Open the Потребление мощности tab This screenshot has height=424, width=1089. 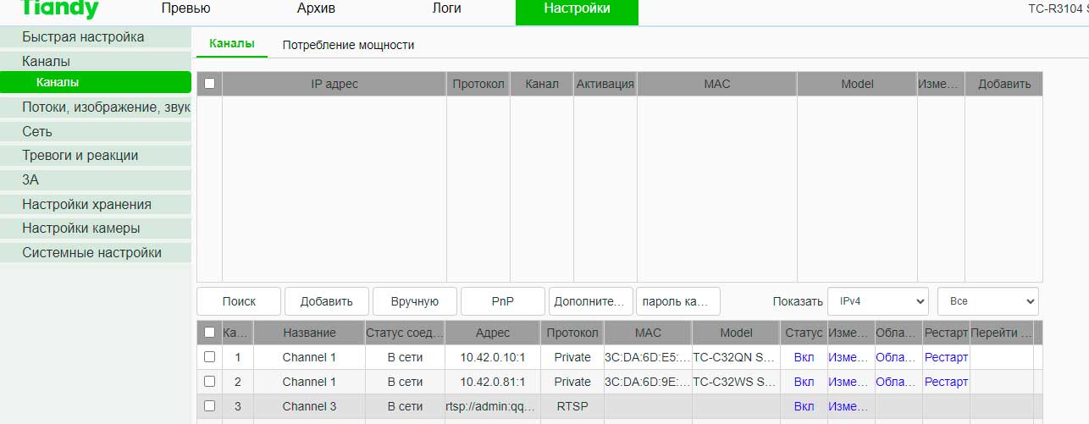tap(348, 45)
